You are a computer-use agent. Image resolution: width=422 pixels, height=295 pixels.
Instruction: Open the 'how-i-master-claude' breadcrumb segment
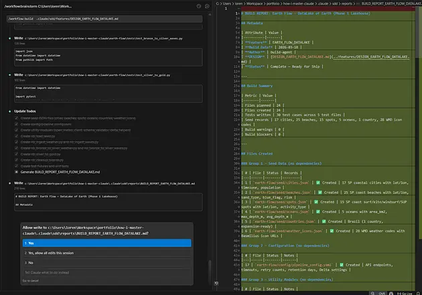pyautogui.click(x=299, y=3)
